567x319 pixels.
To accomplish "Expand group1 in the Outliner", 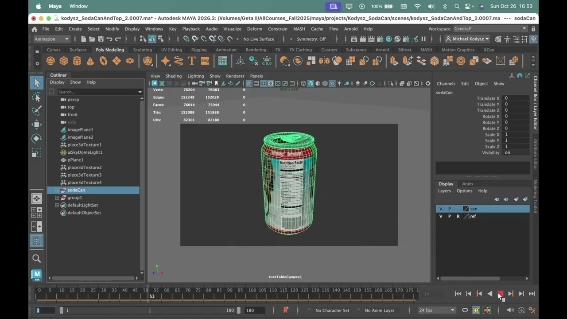I will coord(57,198).
